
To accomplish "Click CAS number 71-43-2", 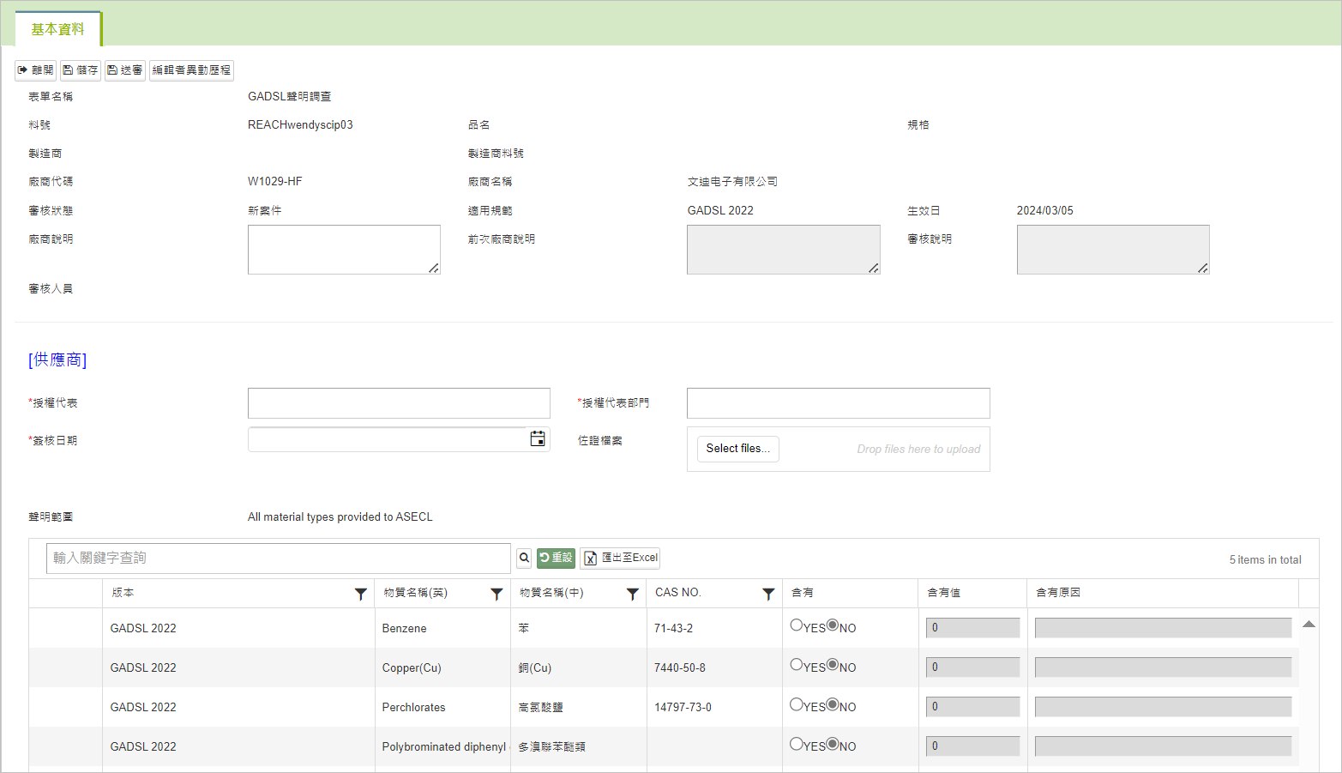I will tap(673, 628).
